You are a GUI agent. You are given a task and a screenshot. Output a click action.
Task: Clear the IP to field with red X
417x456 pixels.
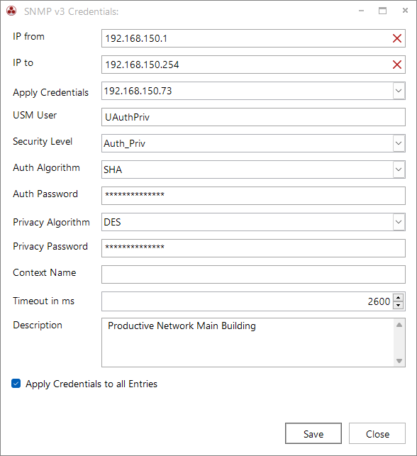[397, 65]
